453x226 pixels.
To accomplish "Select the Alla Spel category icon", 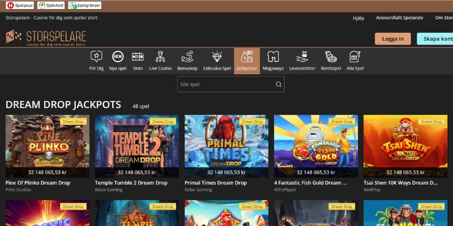I will [x=355, y=56].
